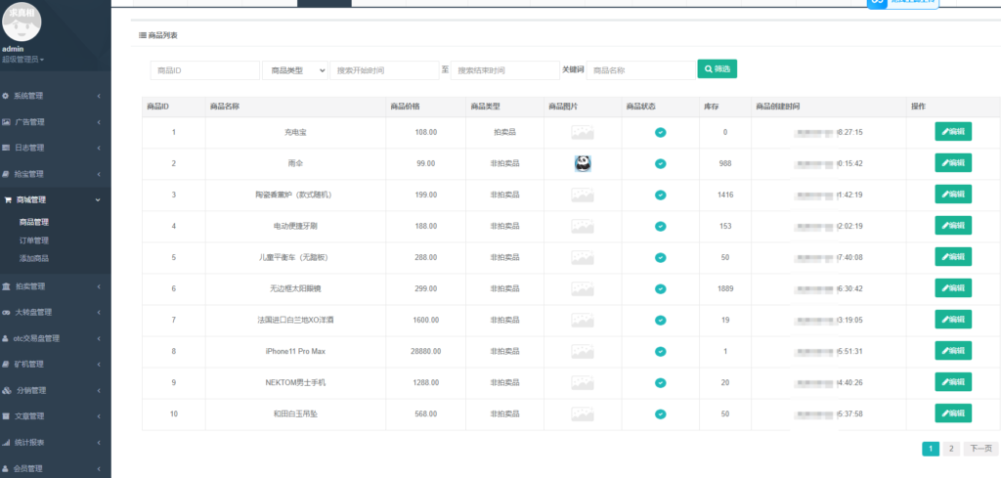Screen dimensions: 1001x478
Task: Click 编辑 button for 电动便捷牙刷
Action: pos(953,226)
